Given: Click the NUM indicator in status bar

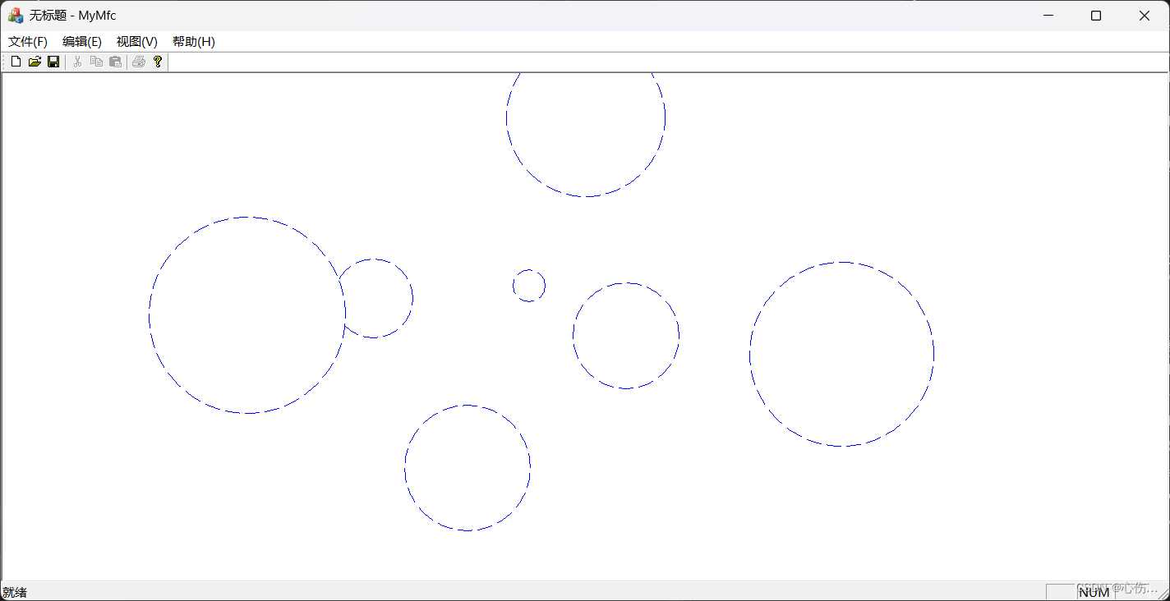Looking at the screenshot, I should point(1094,592).
